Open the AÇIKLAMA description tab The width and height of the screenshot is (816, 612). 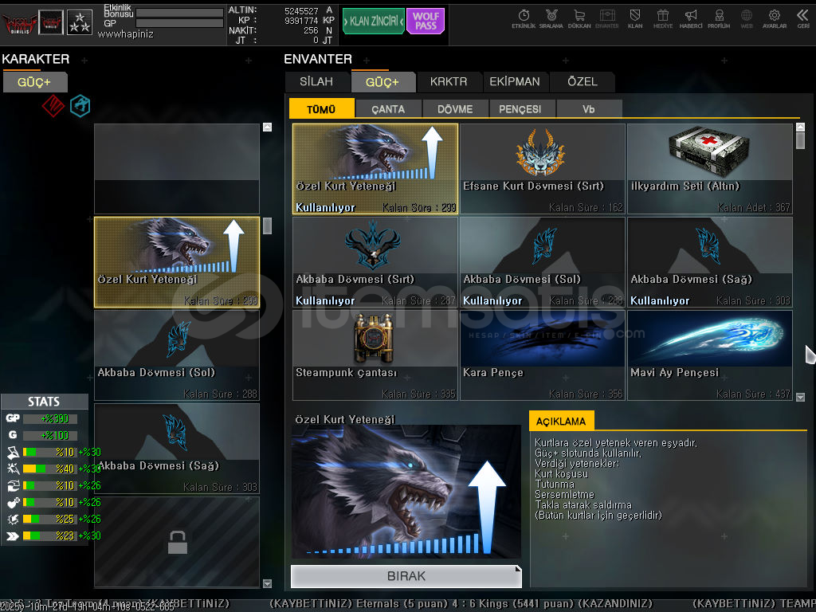click(x=561, y=421)
